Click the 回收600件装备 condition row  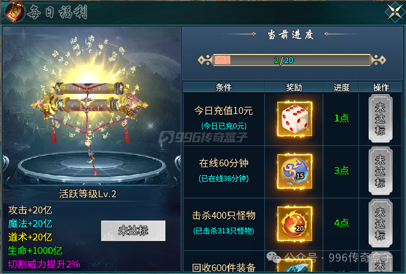[x=224, y=268]
